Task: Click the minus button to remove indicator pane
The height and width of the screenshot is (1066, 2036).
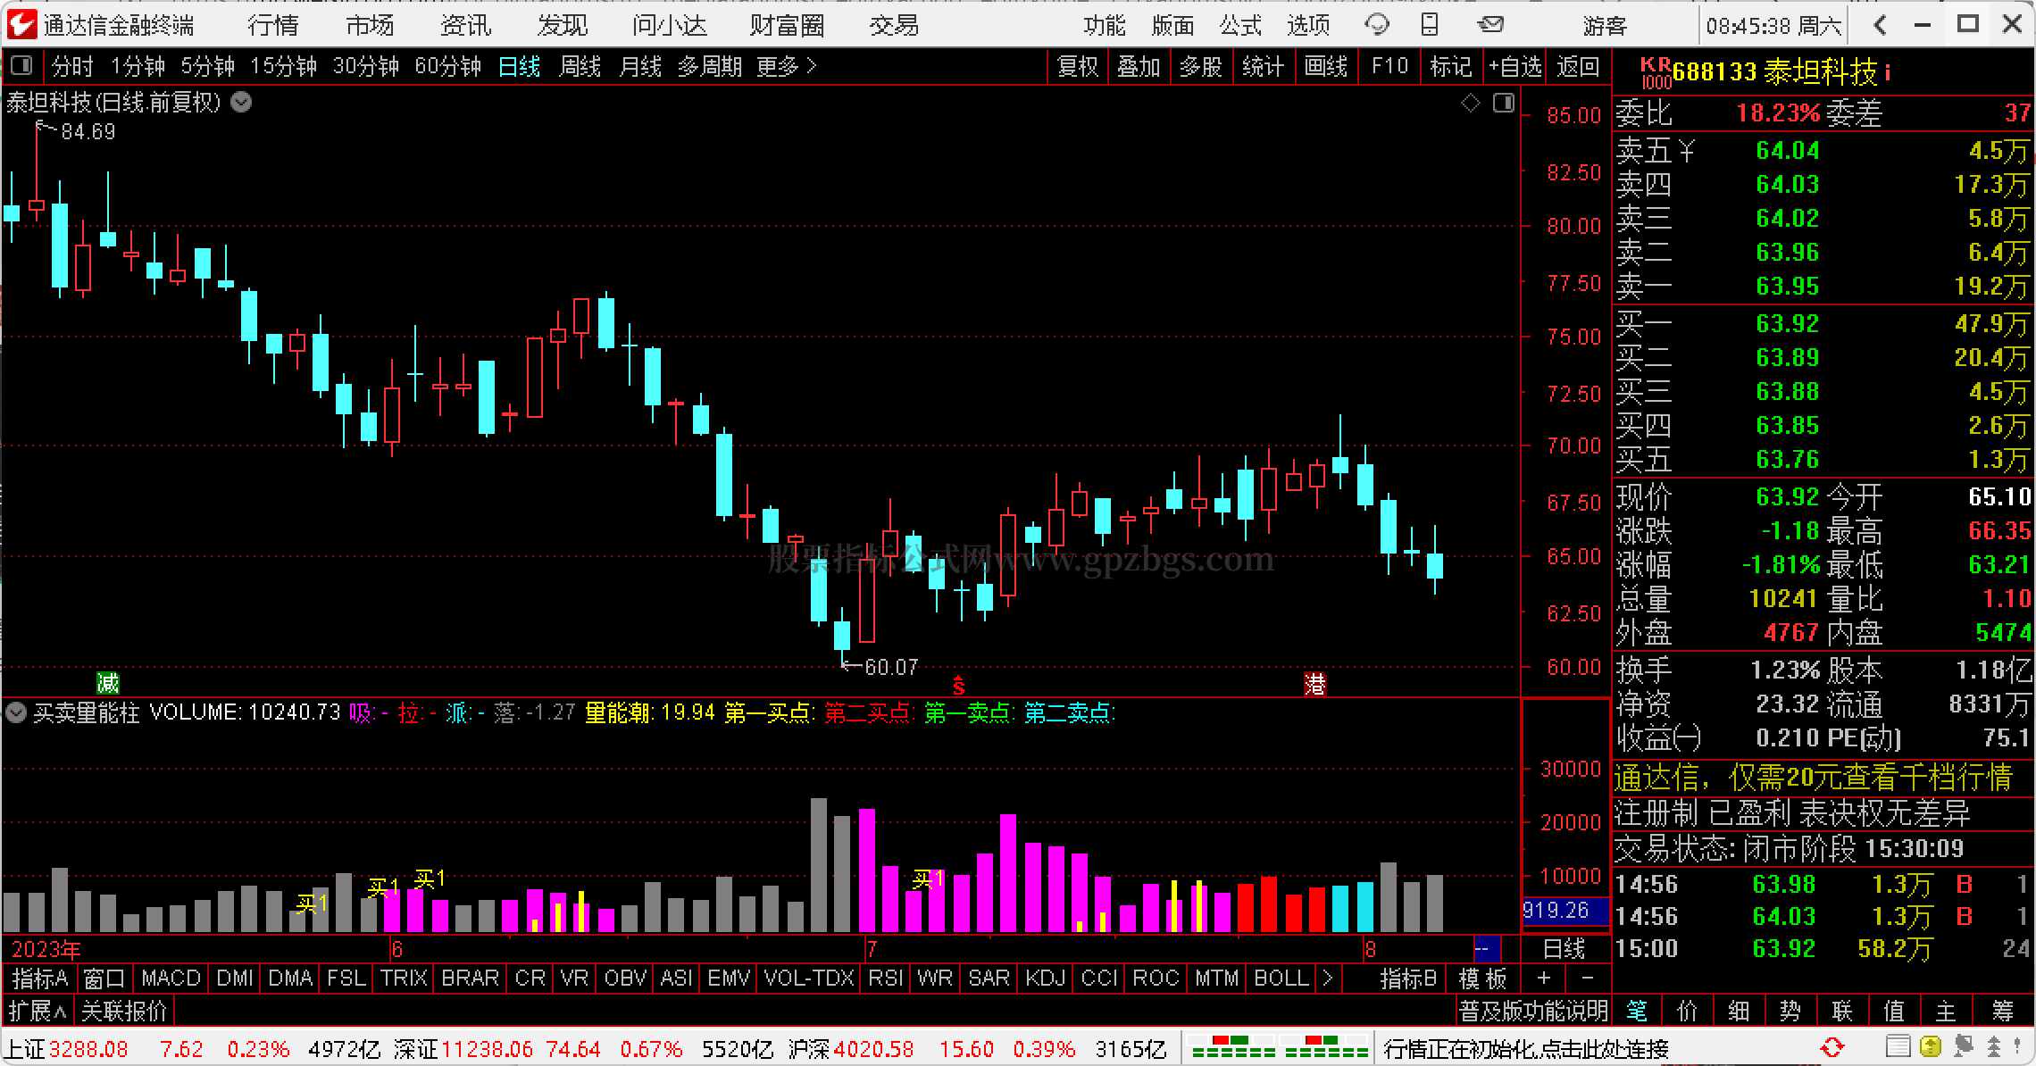Action: click(x=1587, y=978)
